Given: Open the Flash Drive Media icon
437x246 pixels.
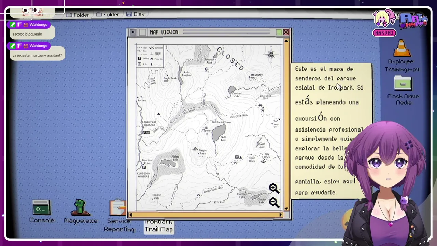Looking at the screenshot, I should (403, 90).
